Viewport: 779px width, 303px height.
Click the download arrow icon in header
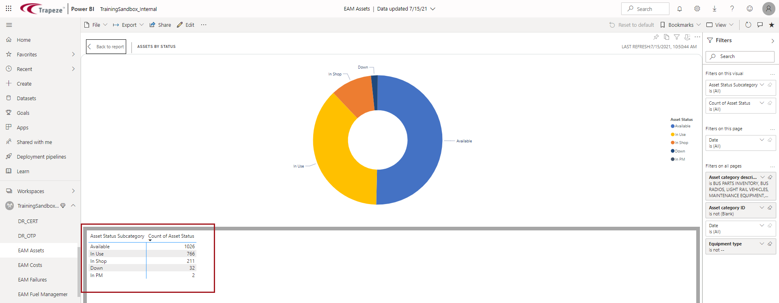pos(714,9)
